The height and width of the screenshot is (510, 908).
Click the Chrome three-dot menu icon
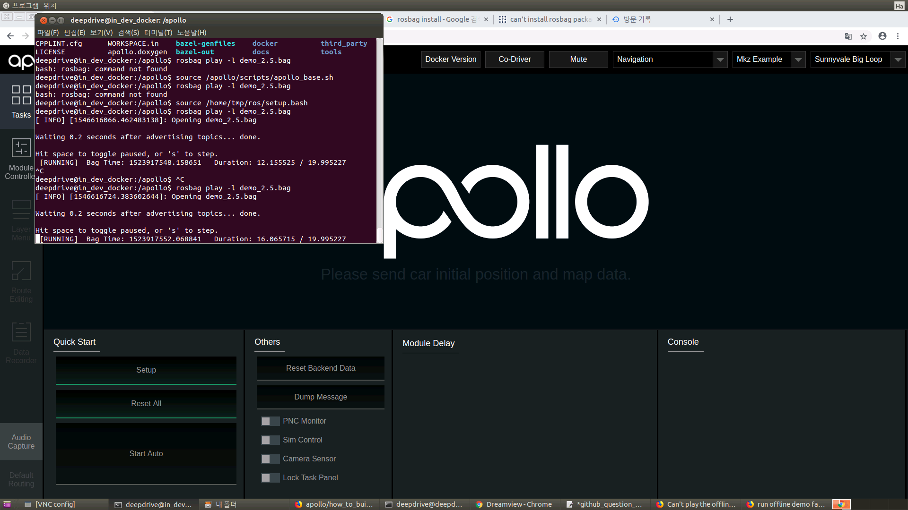click(898, 36)
